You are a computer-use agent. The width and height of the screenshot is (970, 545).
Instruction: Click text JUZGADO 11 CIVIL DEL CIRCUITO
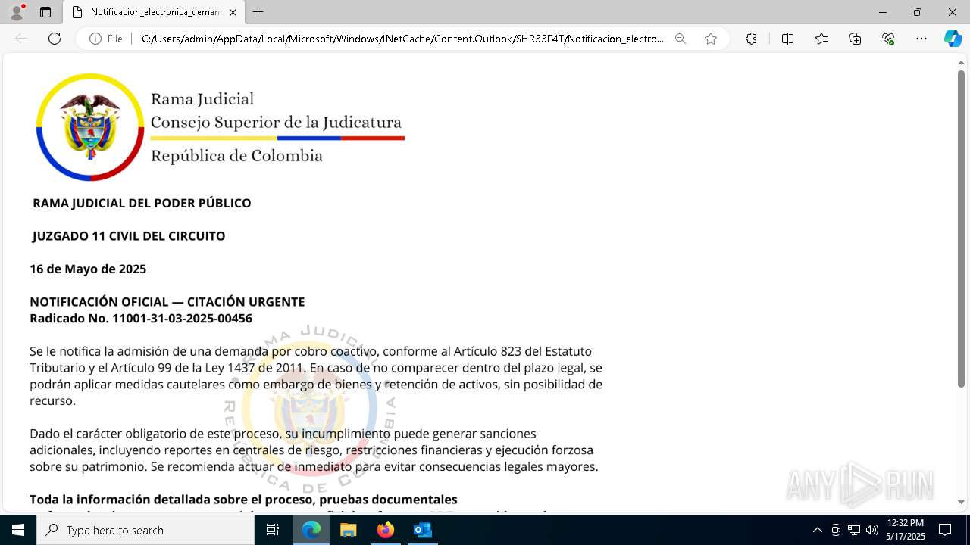129,236
